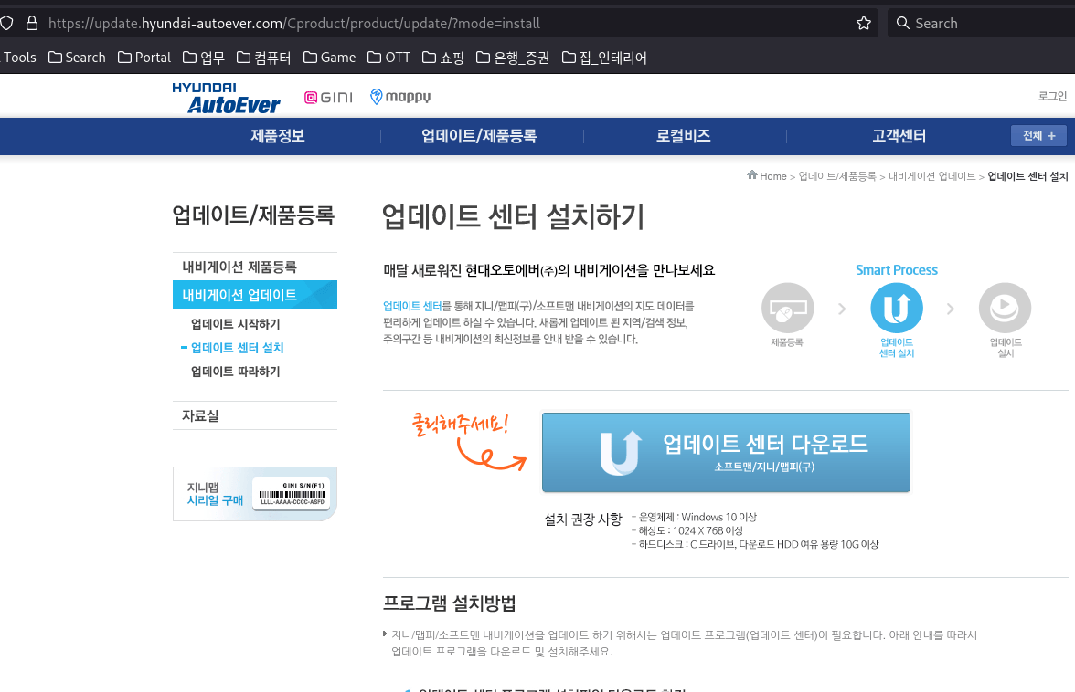Open the Search bookmark folder
Viewport: 1075px width, 692px height.
(x=77, y=58)
